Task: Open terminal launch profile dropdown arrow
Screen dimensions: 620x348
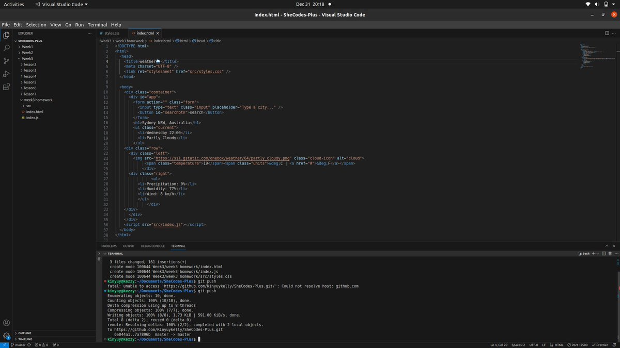Action: coord(598,254)
